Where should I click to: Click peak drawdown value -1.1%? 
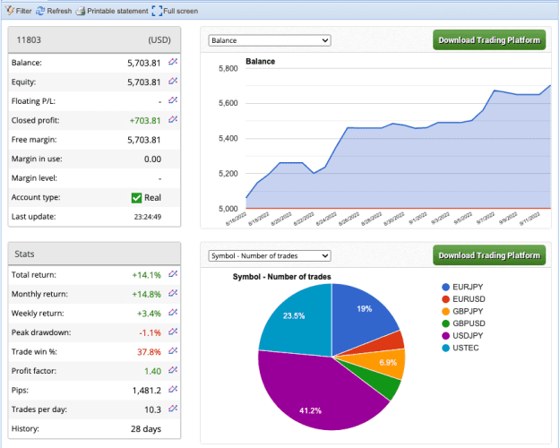pos(150,332)
